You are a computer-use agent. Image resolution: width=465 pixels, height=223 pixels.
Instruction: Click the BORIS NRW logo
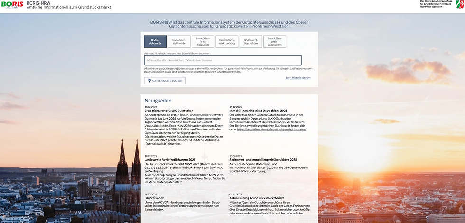12,5
